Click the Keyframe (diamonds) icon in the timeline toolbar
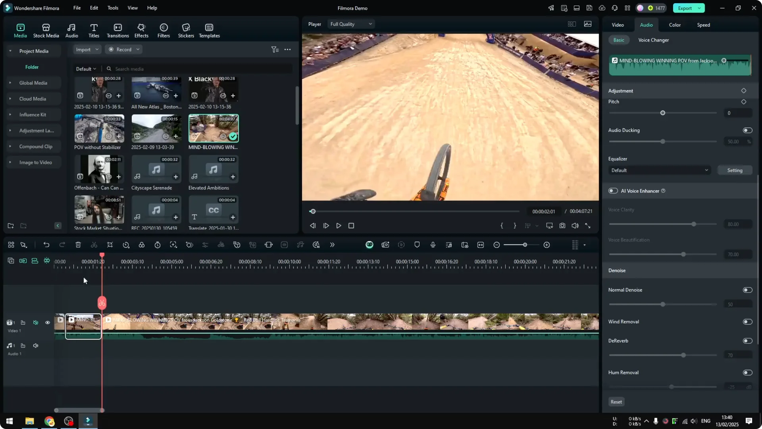The width and height of the screenshot is (762, 429). click(x=189, y=245)
